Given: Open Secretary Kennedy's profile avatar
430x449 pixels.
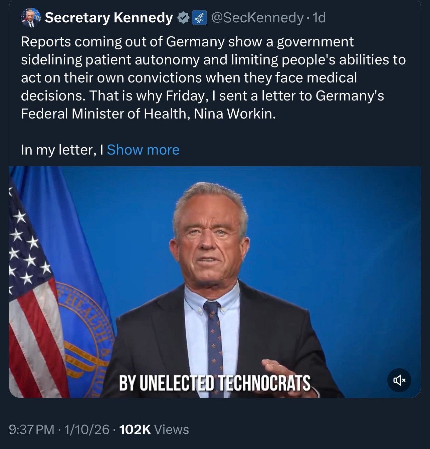Looking at the screenshot, I should (30, 17).
